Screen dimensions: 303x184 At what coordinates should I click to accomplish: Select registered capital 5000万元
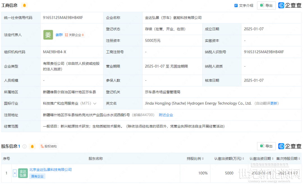point(153,41)
